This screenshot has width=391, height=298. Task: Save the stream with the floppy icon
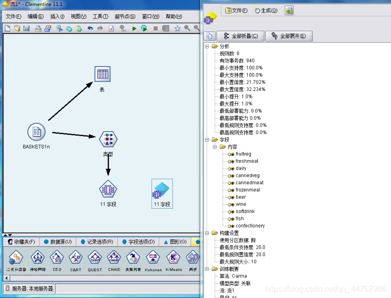[27, 28]
